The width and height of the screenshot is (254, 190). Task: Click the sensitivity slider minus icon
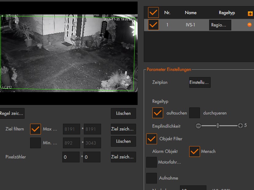[x=198, y=126]
